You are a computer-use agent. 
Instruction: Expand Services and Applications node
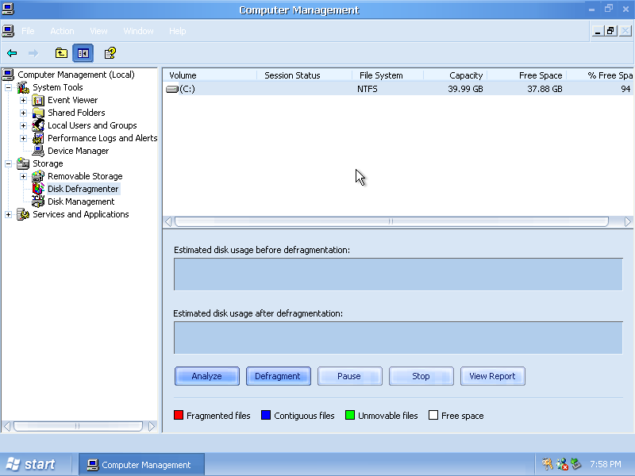coord(9,214)
